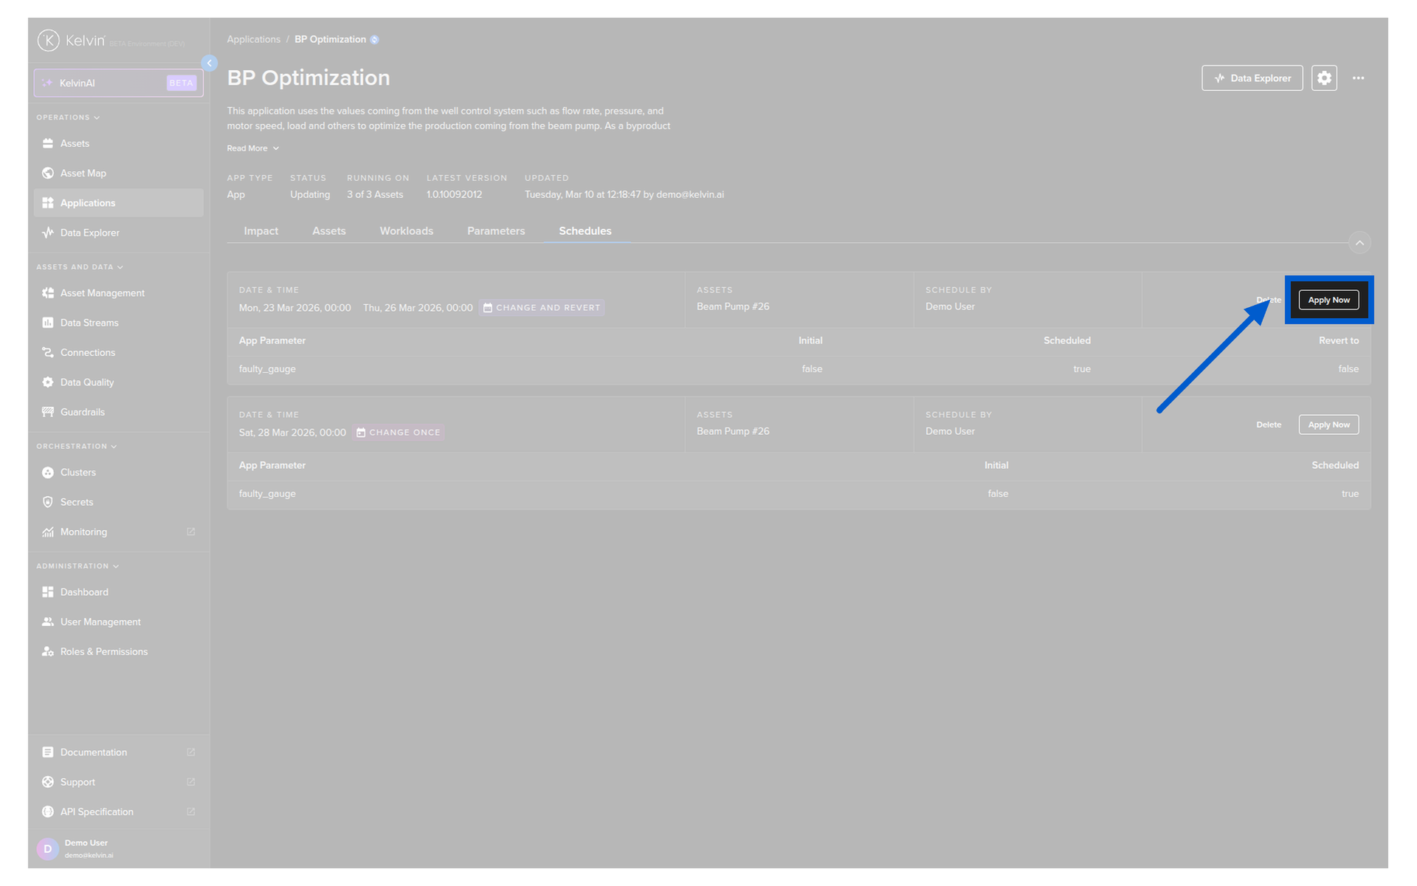Image resolution: width=1417 pixels, height=886 pixels.
Task: Open Data Quality sidebar item
Action: tap(87, 382)
